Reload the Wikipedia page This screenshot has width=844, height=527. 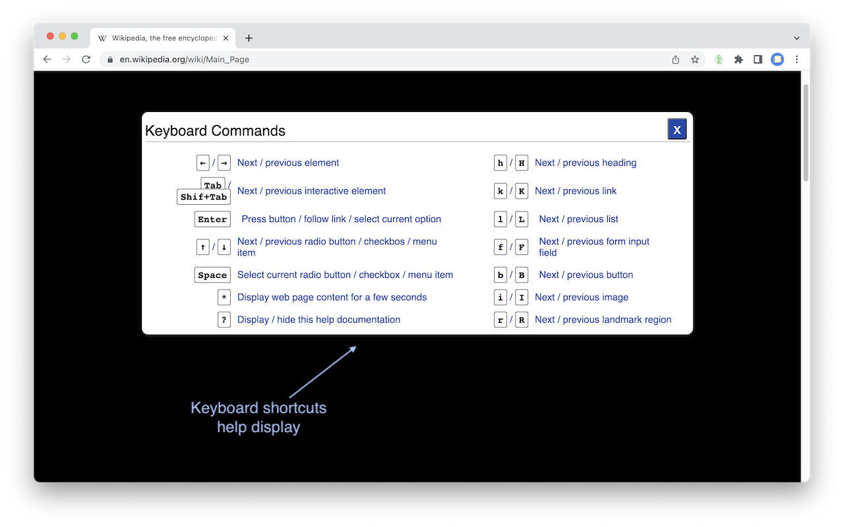[x=86, y=59]
